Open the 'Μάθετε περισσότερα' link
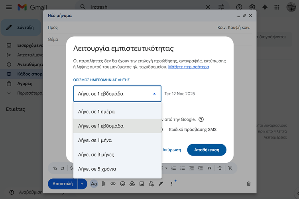This screenshot has height=199, width=299. 189,67
